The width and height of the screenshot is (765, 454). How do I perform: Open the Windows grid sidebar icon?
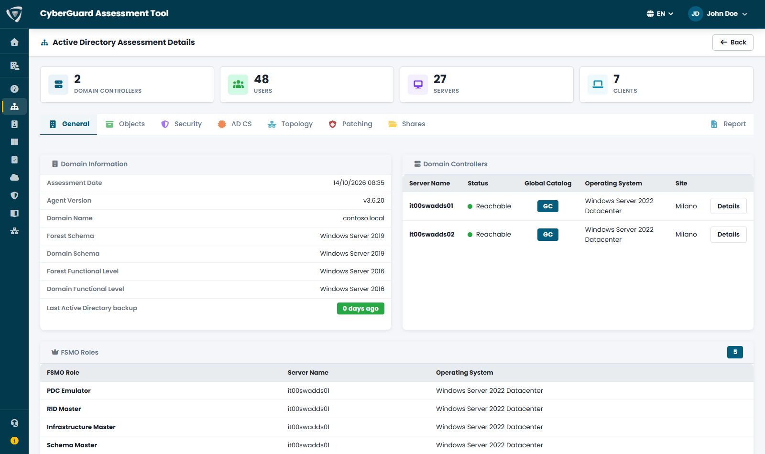14,142
